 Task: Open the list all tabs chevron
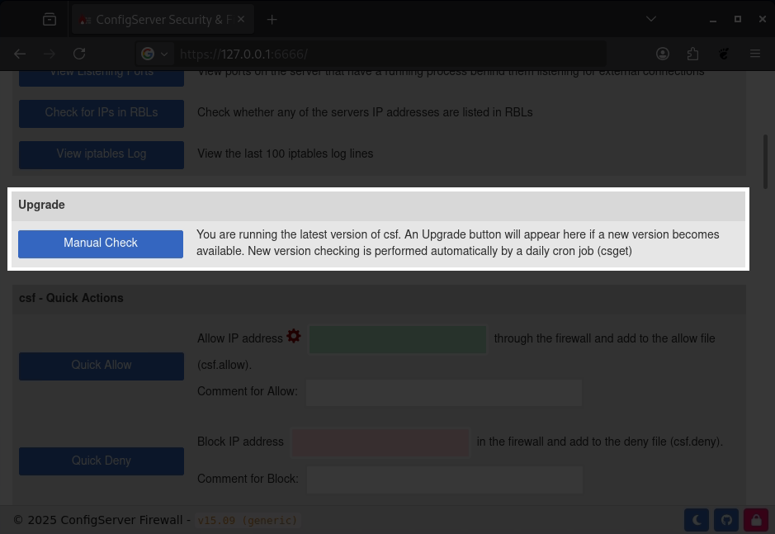pos(651,19)
